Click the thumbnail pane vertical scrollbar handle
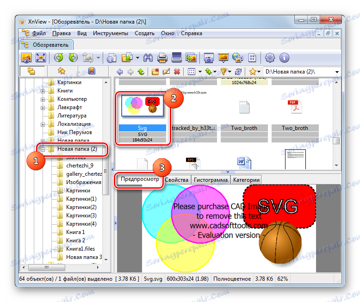Viewport: 360px width, 302px height. [x=336, y=141]
